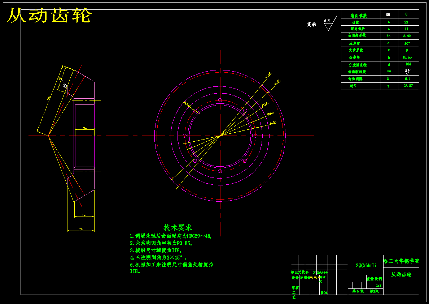This screenshot has width=429, height=304.
Task: Click the table value 3.92
Action: point(407,36)
